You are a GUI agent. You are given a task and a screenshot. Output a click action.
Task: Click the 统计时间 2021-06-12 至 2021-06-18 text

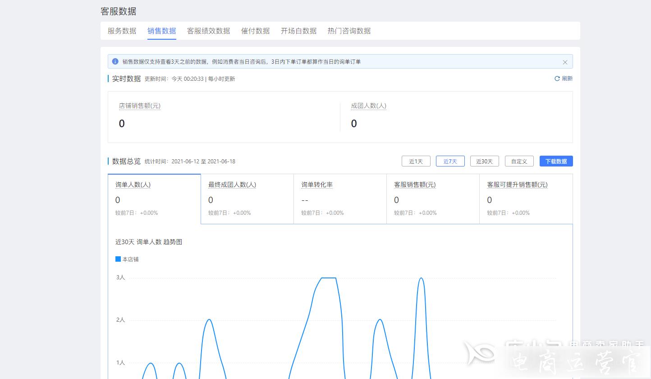click(x=190, y=162)
